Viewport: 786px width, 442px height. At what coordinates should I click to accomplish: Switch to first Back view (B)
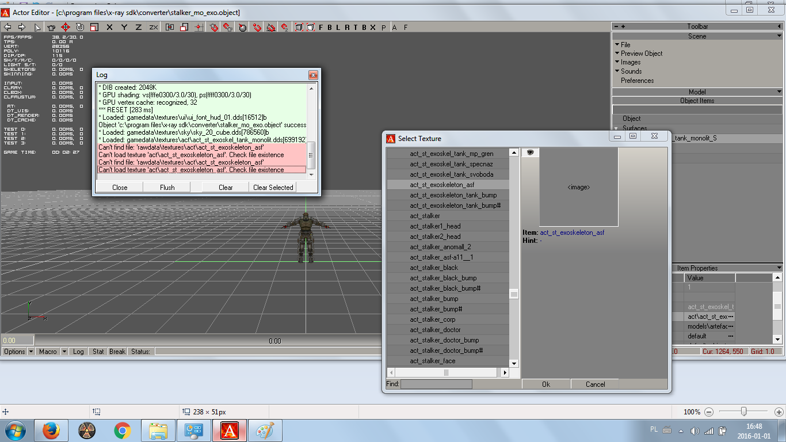[x=330, y=27]
